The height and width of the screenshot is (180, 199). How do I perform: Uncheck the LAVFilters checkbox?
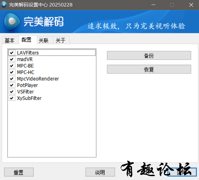pos(12,53)
